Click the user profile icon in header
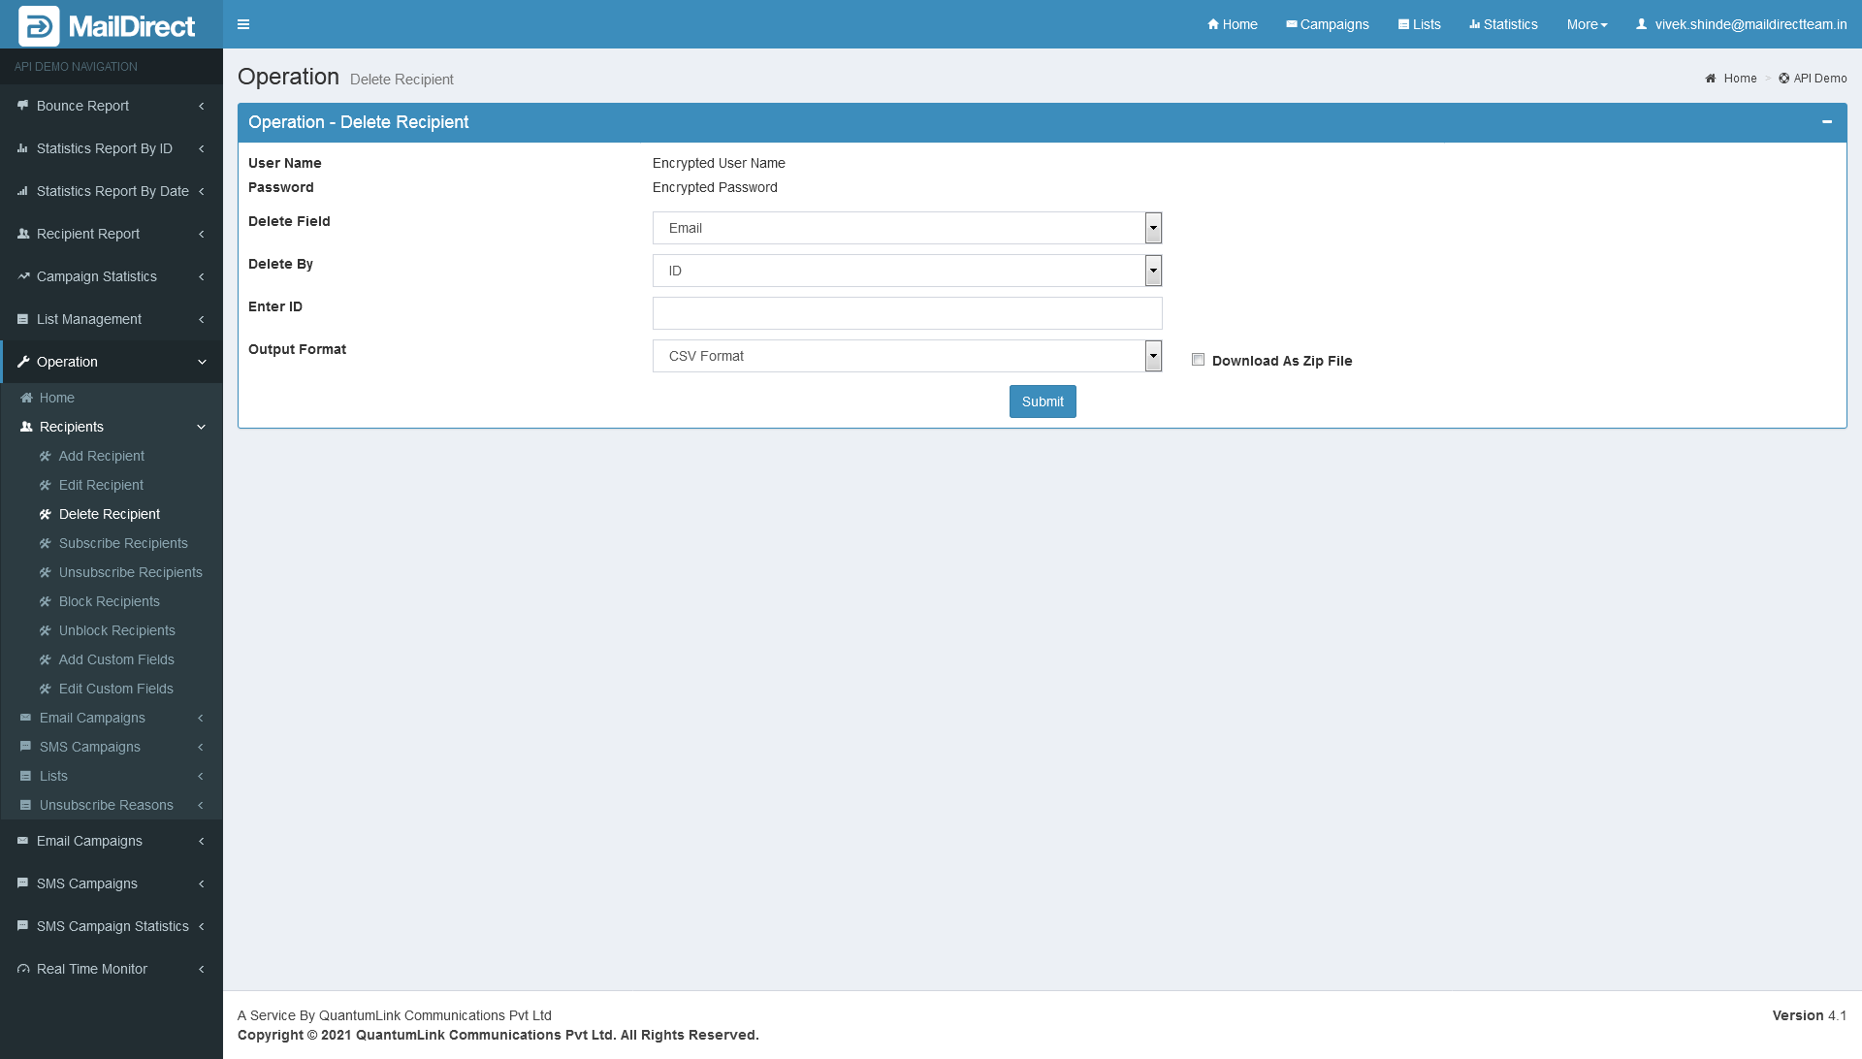This screenshot has height=1059, width=1862. click(x=1642, y=24)
